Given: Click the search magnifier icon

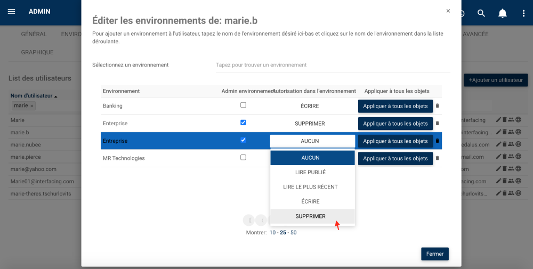Looking at the screenshot, I should (x=481, y=13).
